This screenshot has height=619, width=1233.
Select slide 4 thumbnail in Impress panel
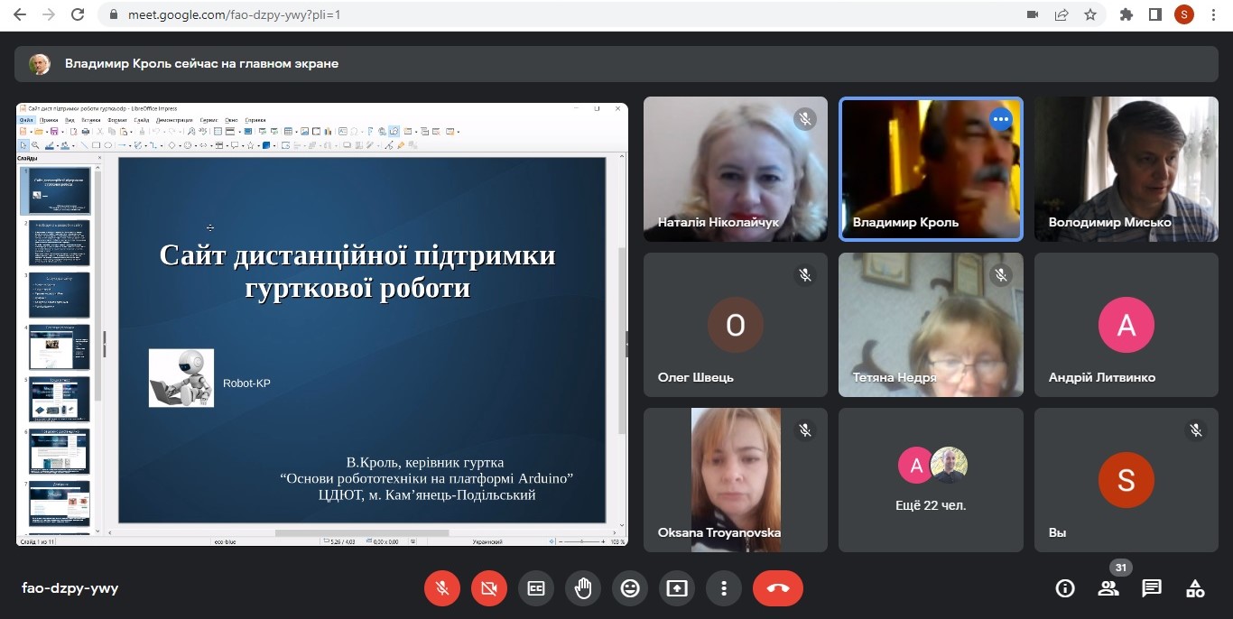coord(60,347)
